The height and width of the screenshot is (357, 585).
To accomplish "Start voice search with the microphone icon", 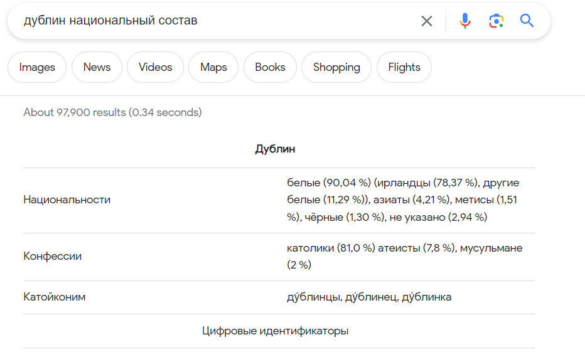I will click(x=465, y=21).
